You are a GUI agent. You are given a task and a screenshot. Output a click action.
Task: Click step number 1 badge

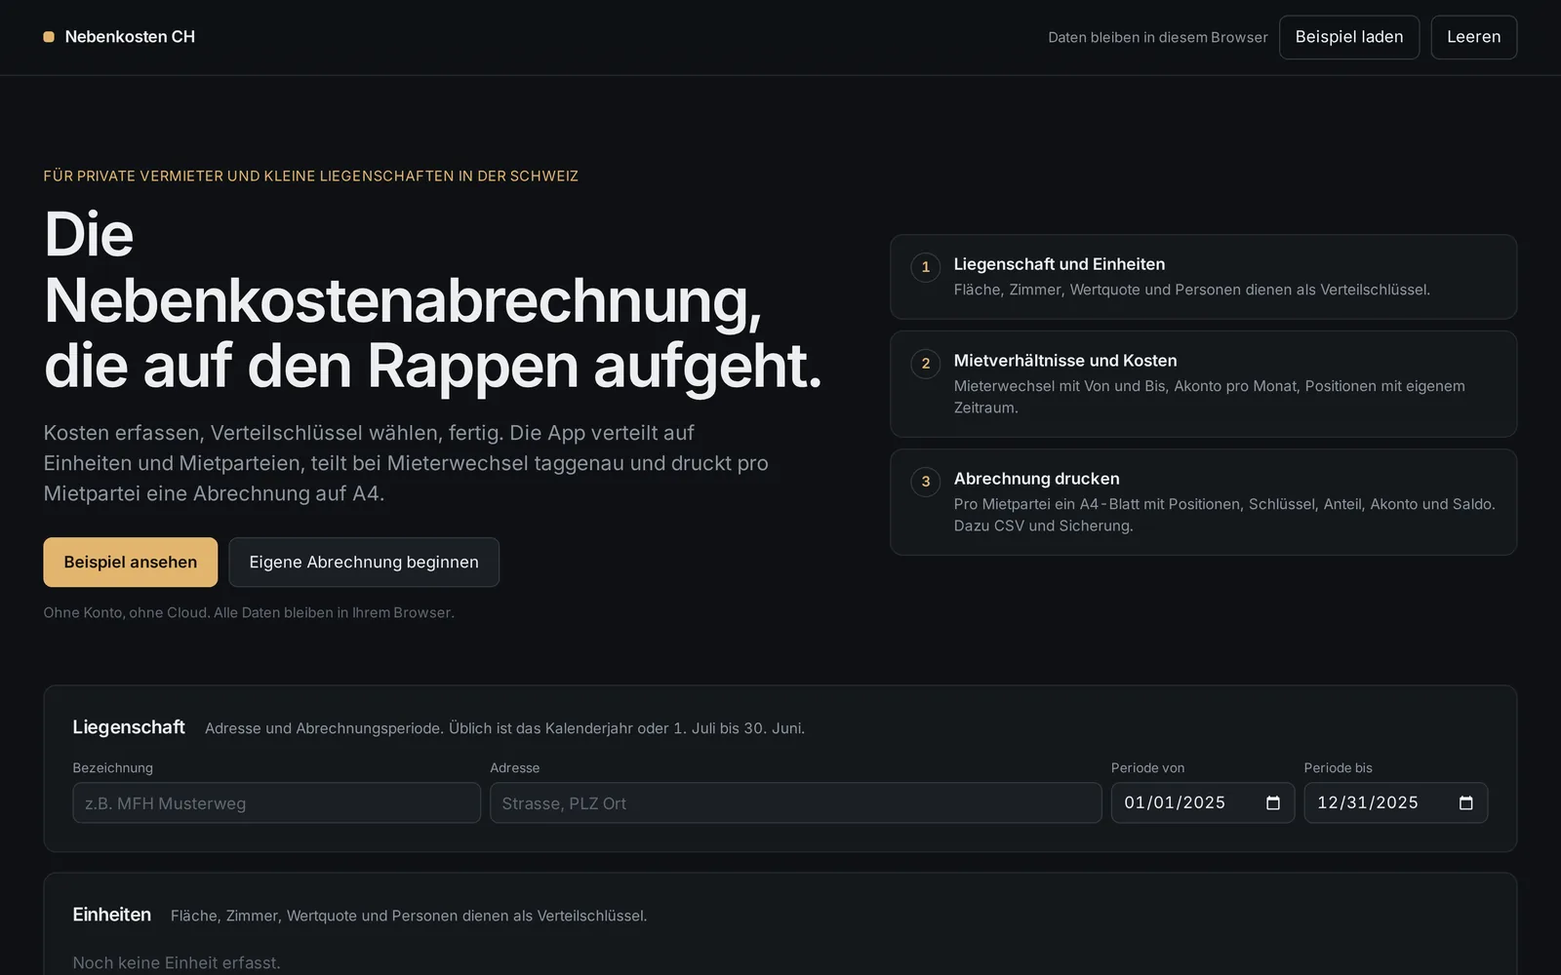pyautogui.click(x=925, y=267)
